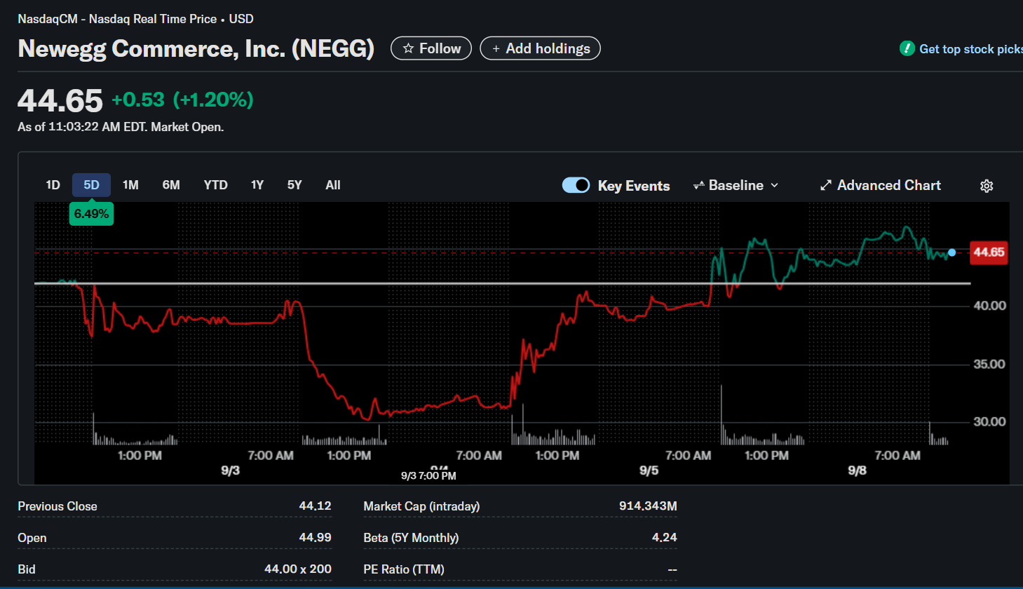Viewport: 1023px width, 589px height.
Task: Click the current price 44.65 headline
Action: click(60, 100)
